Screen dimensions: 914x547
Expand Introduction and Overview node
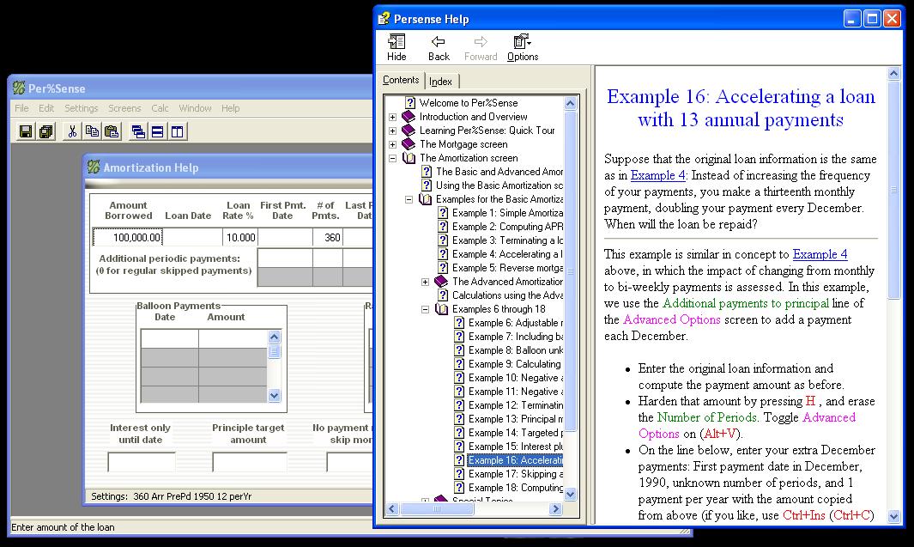393,117
